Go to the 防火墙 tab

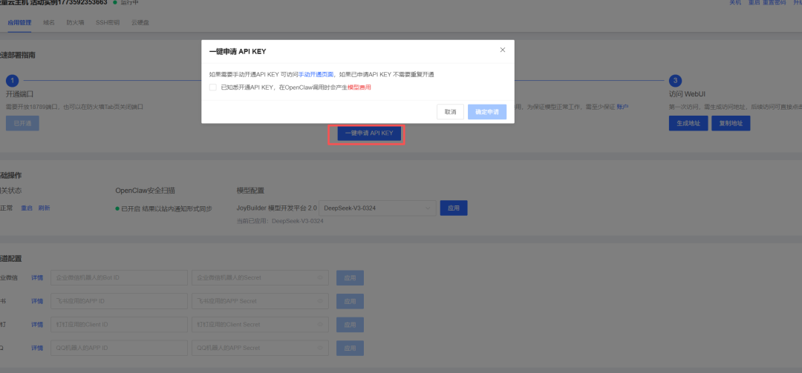[75, 22]
